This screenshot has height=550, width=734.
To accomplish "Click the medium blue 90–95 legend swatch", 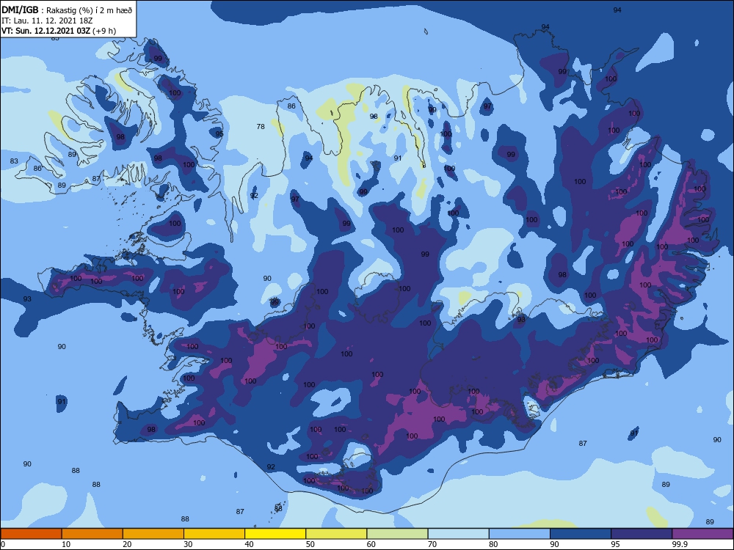I will [581, 534].
